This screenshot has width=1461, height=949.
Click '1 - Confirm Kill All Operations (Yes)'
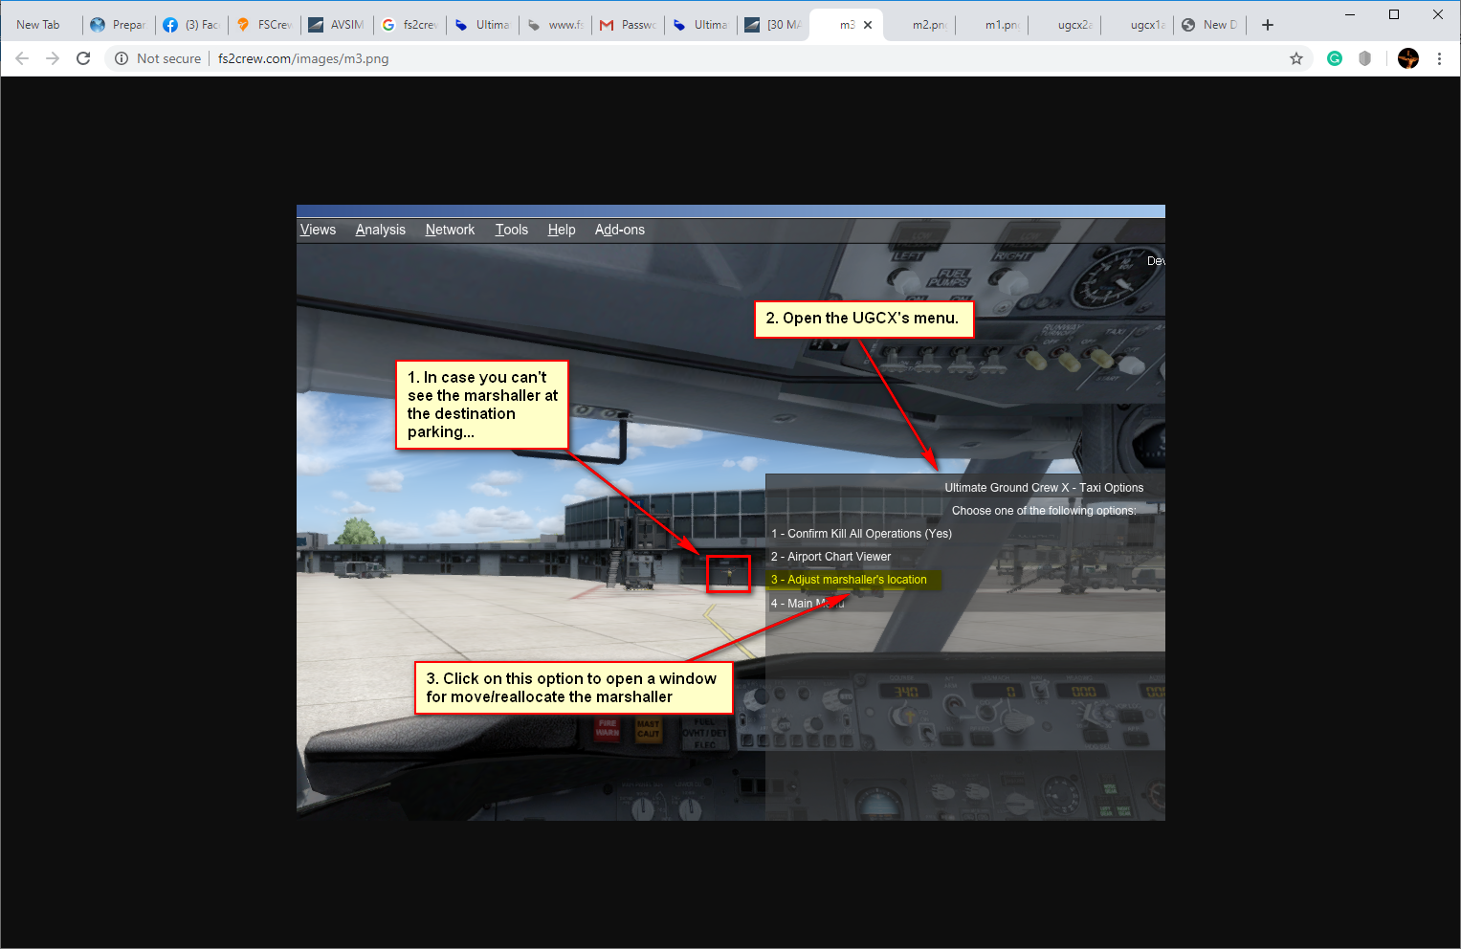[861, 534]
